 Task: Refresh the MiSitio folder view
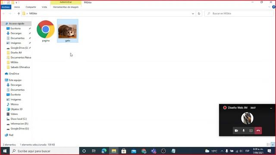click(x=199, y=13)
